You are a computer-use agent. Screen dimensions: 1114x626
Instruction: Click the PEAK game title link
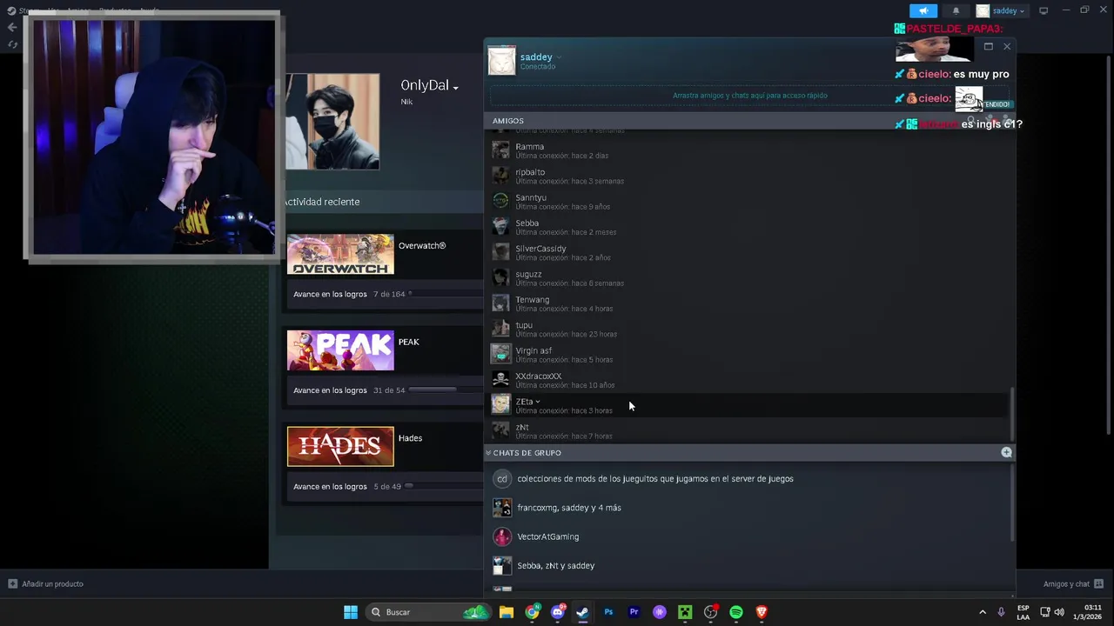click(409, 342)
